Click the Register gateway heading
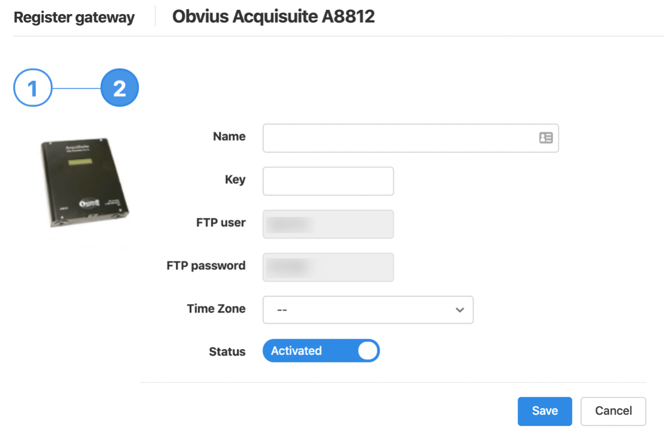This screenshot has width=664, height=439. (x=74, y=17)
